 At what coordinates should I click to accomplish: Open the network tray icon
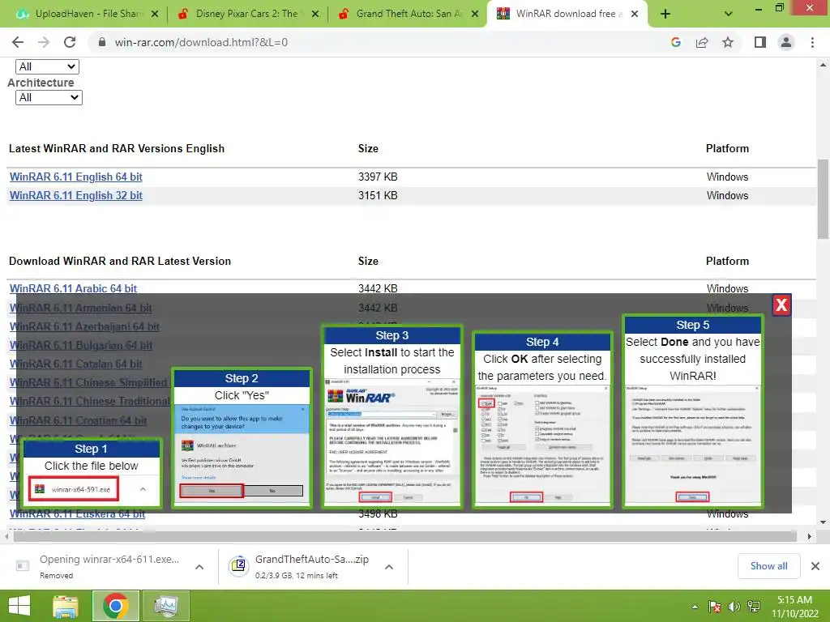[x=754, y=607]
